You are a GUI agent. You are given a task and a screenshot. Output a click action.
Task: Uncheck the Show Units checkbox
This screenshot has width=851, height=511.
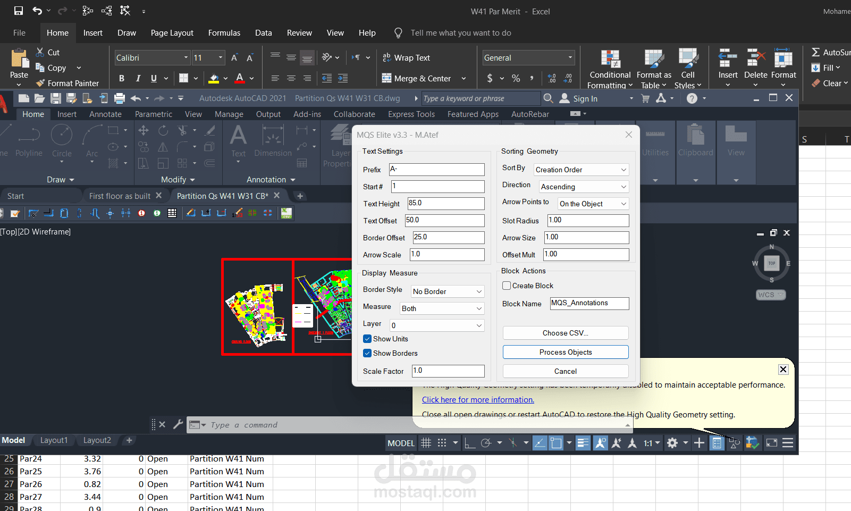pos(367,339)
